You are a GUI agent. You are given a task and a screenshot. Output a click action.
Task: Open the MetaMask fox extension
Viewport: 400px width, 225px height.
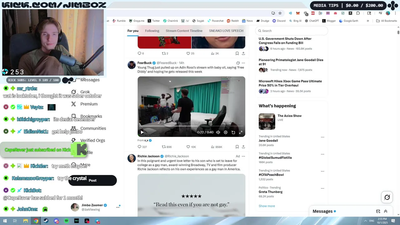point(298,13)
